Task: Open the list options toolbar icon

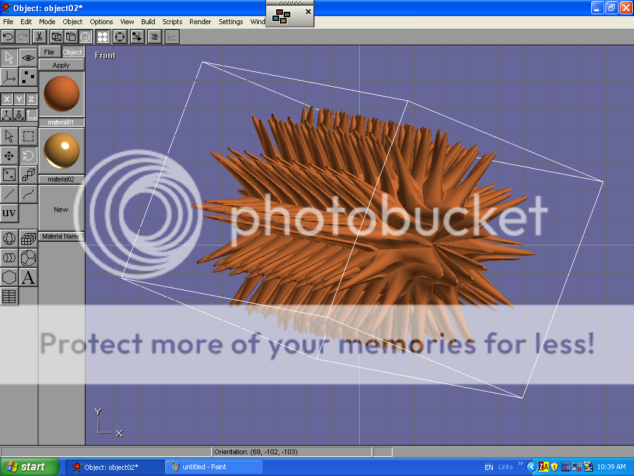Action: point(154,37)
